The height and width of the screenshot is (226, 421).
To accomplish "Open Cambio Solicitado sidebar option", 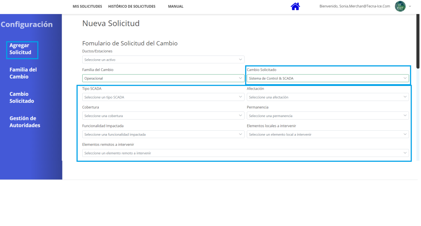I will (22, 97).
